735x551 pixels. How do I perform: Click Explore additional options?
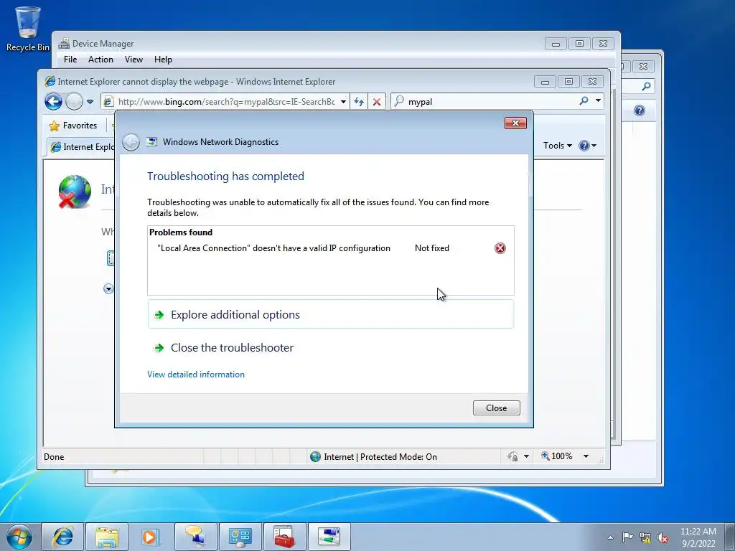click(330, 314)
